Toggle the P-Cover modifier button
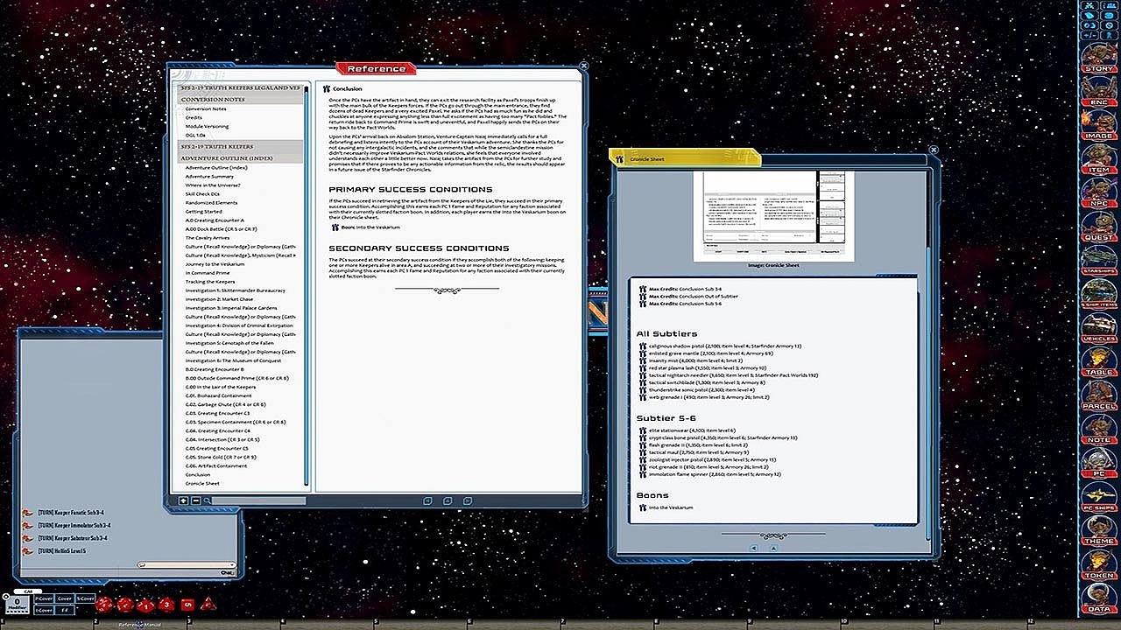 [x=44, y=598]
